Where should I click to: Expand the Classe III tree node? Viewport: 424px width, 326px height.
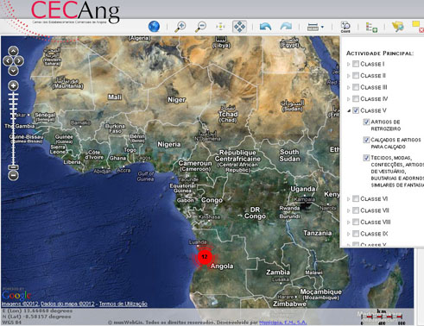(x=349, y=87)
